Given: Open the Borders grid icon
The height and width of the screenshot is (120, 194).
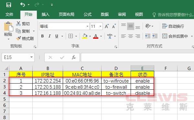Looking at the screenshot, I should coord(70,36).
